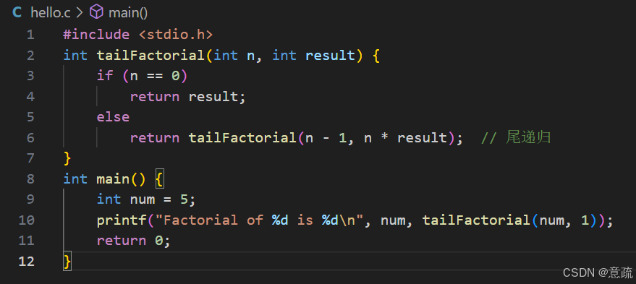Click line number 7 in the gutter

click(30, 158)
